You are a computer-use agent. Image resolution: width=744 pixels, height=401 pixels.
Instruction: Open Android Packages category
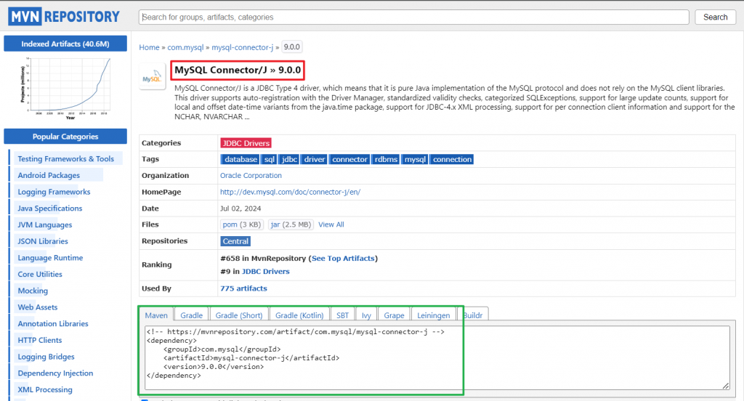click(x=49, y=176)
